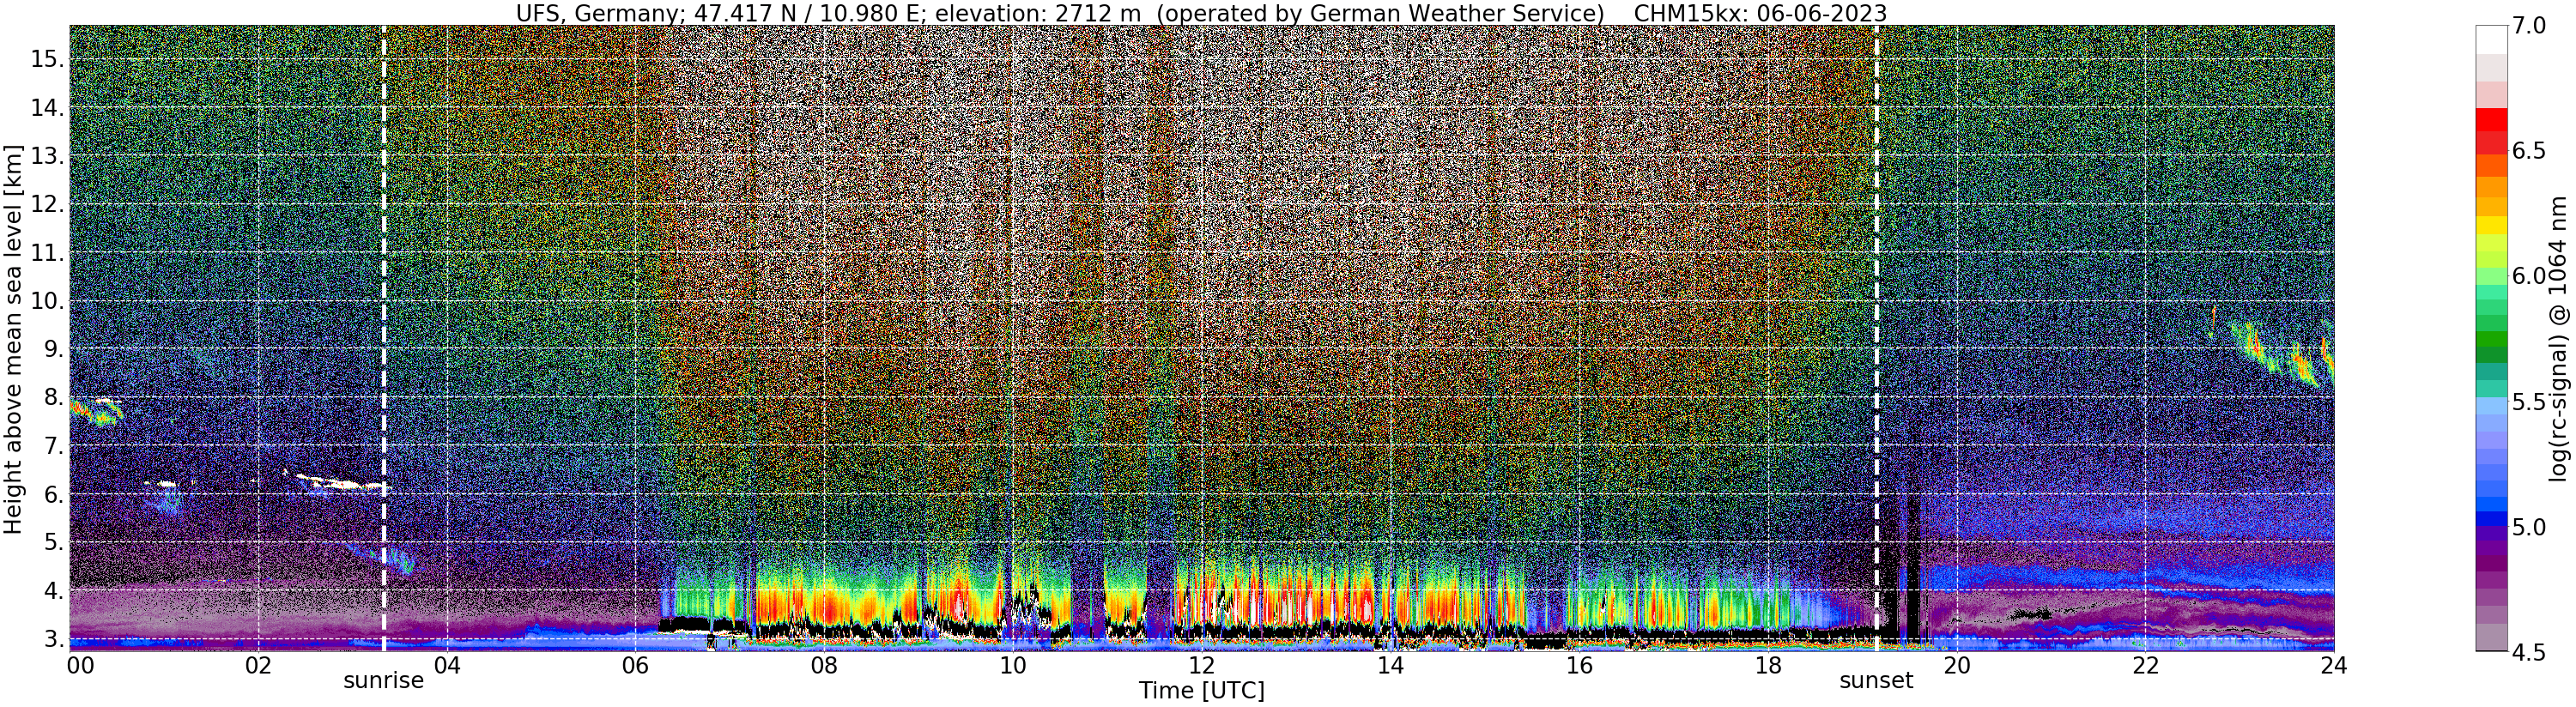Click the dashed sunset marker line

click(1876, 338)
